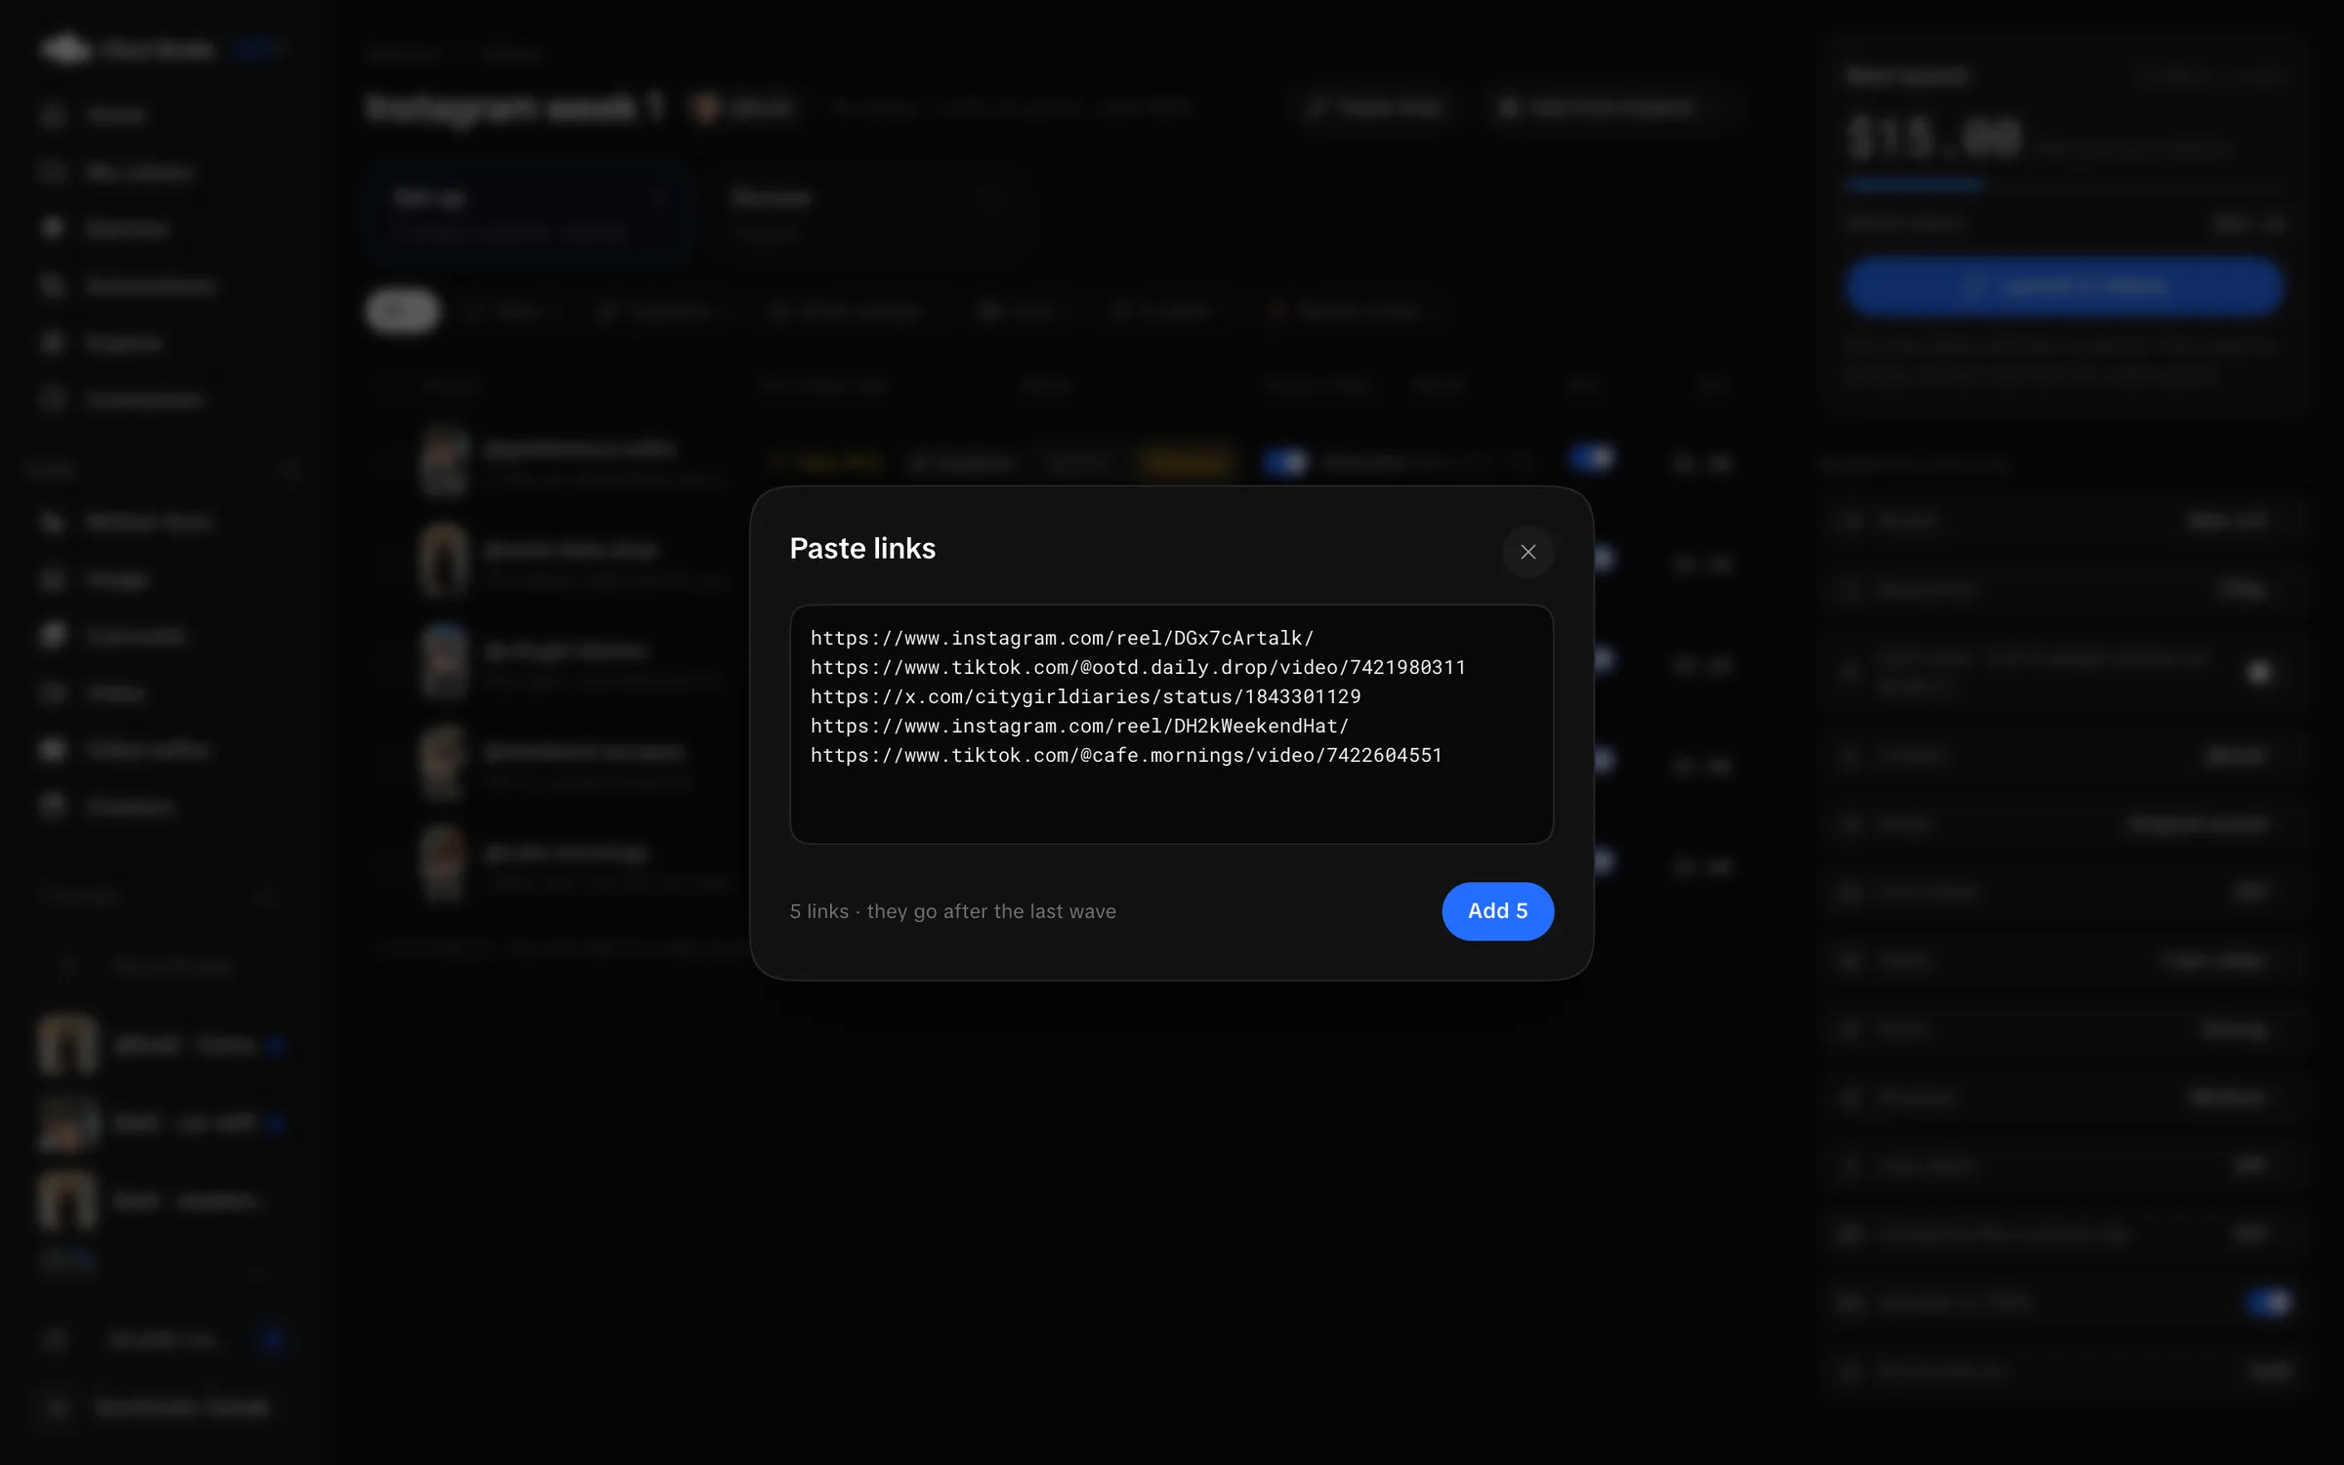The width and height of the screenshot is (2344, 1465).
Task: Click the Add 5 button
Action: point(1497,911)
